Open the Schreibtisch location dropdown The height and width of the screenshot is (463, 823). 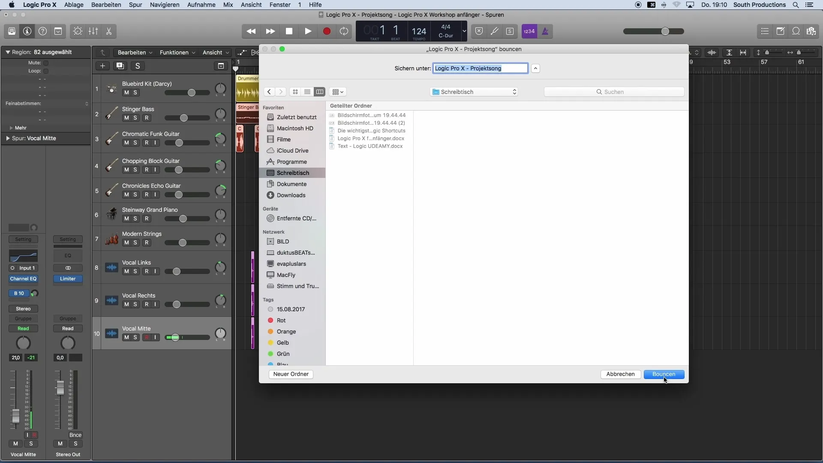(x=474, y=92)
